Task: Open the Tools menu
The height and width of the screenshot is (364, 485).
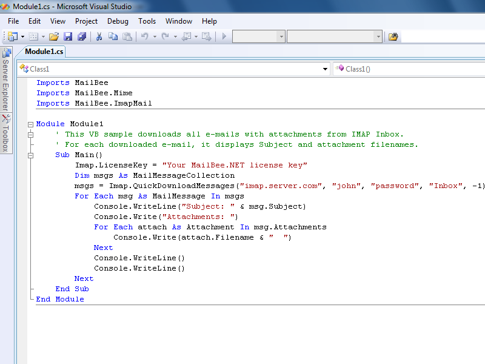Action: point(147,21)
